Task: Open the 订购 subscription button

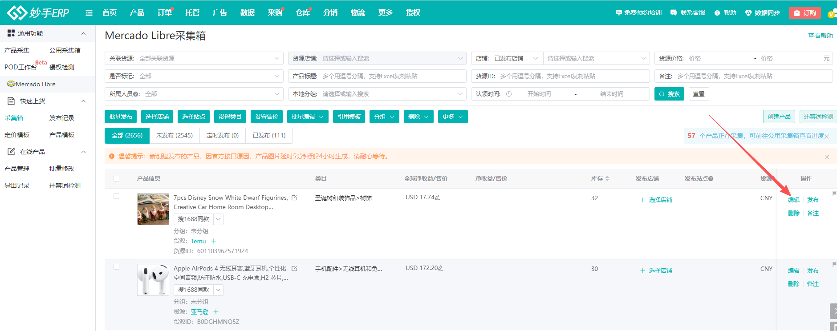Action: click(x=804, y=13)
